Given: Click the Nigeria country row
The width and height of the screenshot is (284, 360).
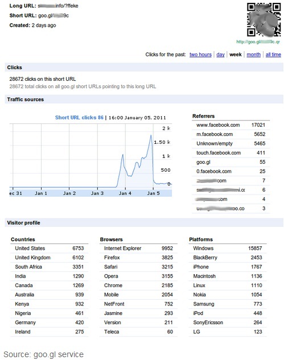Looking at the screenshot, I should pyautogui.click(x=49, y=313).
